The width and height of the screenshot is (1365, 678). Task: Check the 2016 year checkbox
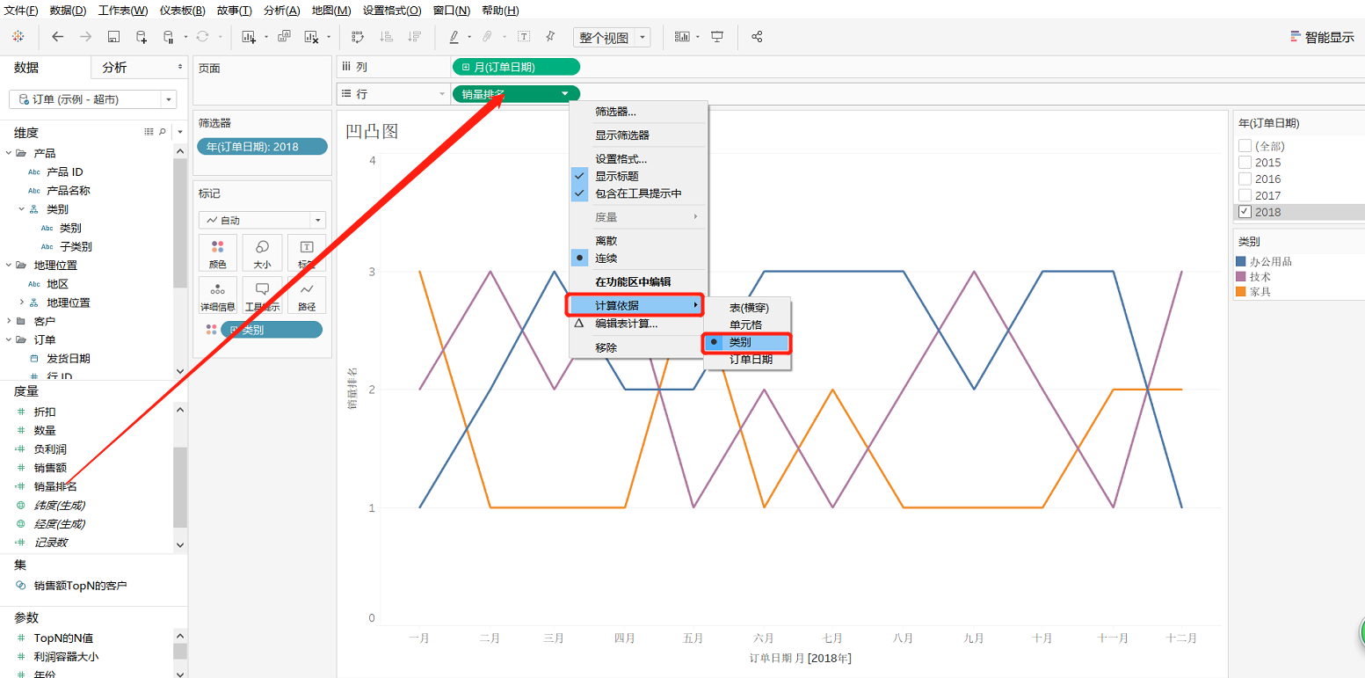click(1245, 179)
